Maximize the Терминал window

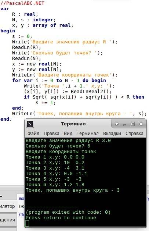pyautogui.click(x=133, y=124)
